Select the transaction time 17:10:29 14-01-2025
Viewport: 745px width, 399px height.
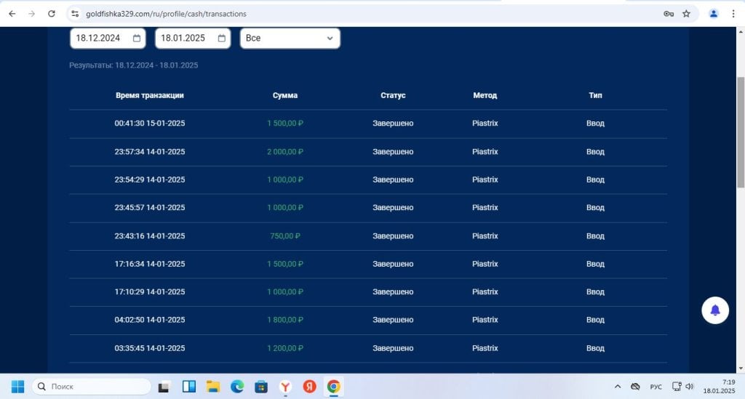click(x=150, y=291)
